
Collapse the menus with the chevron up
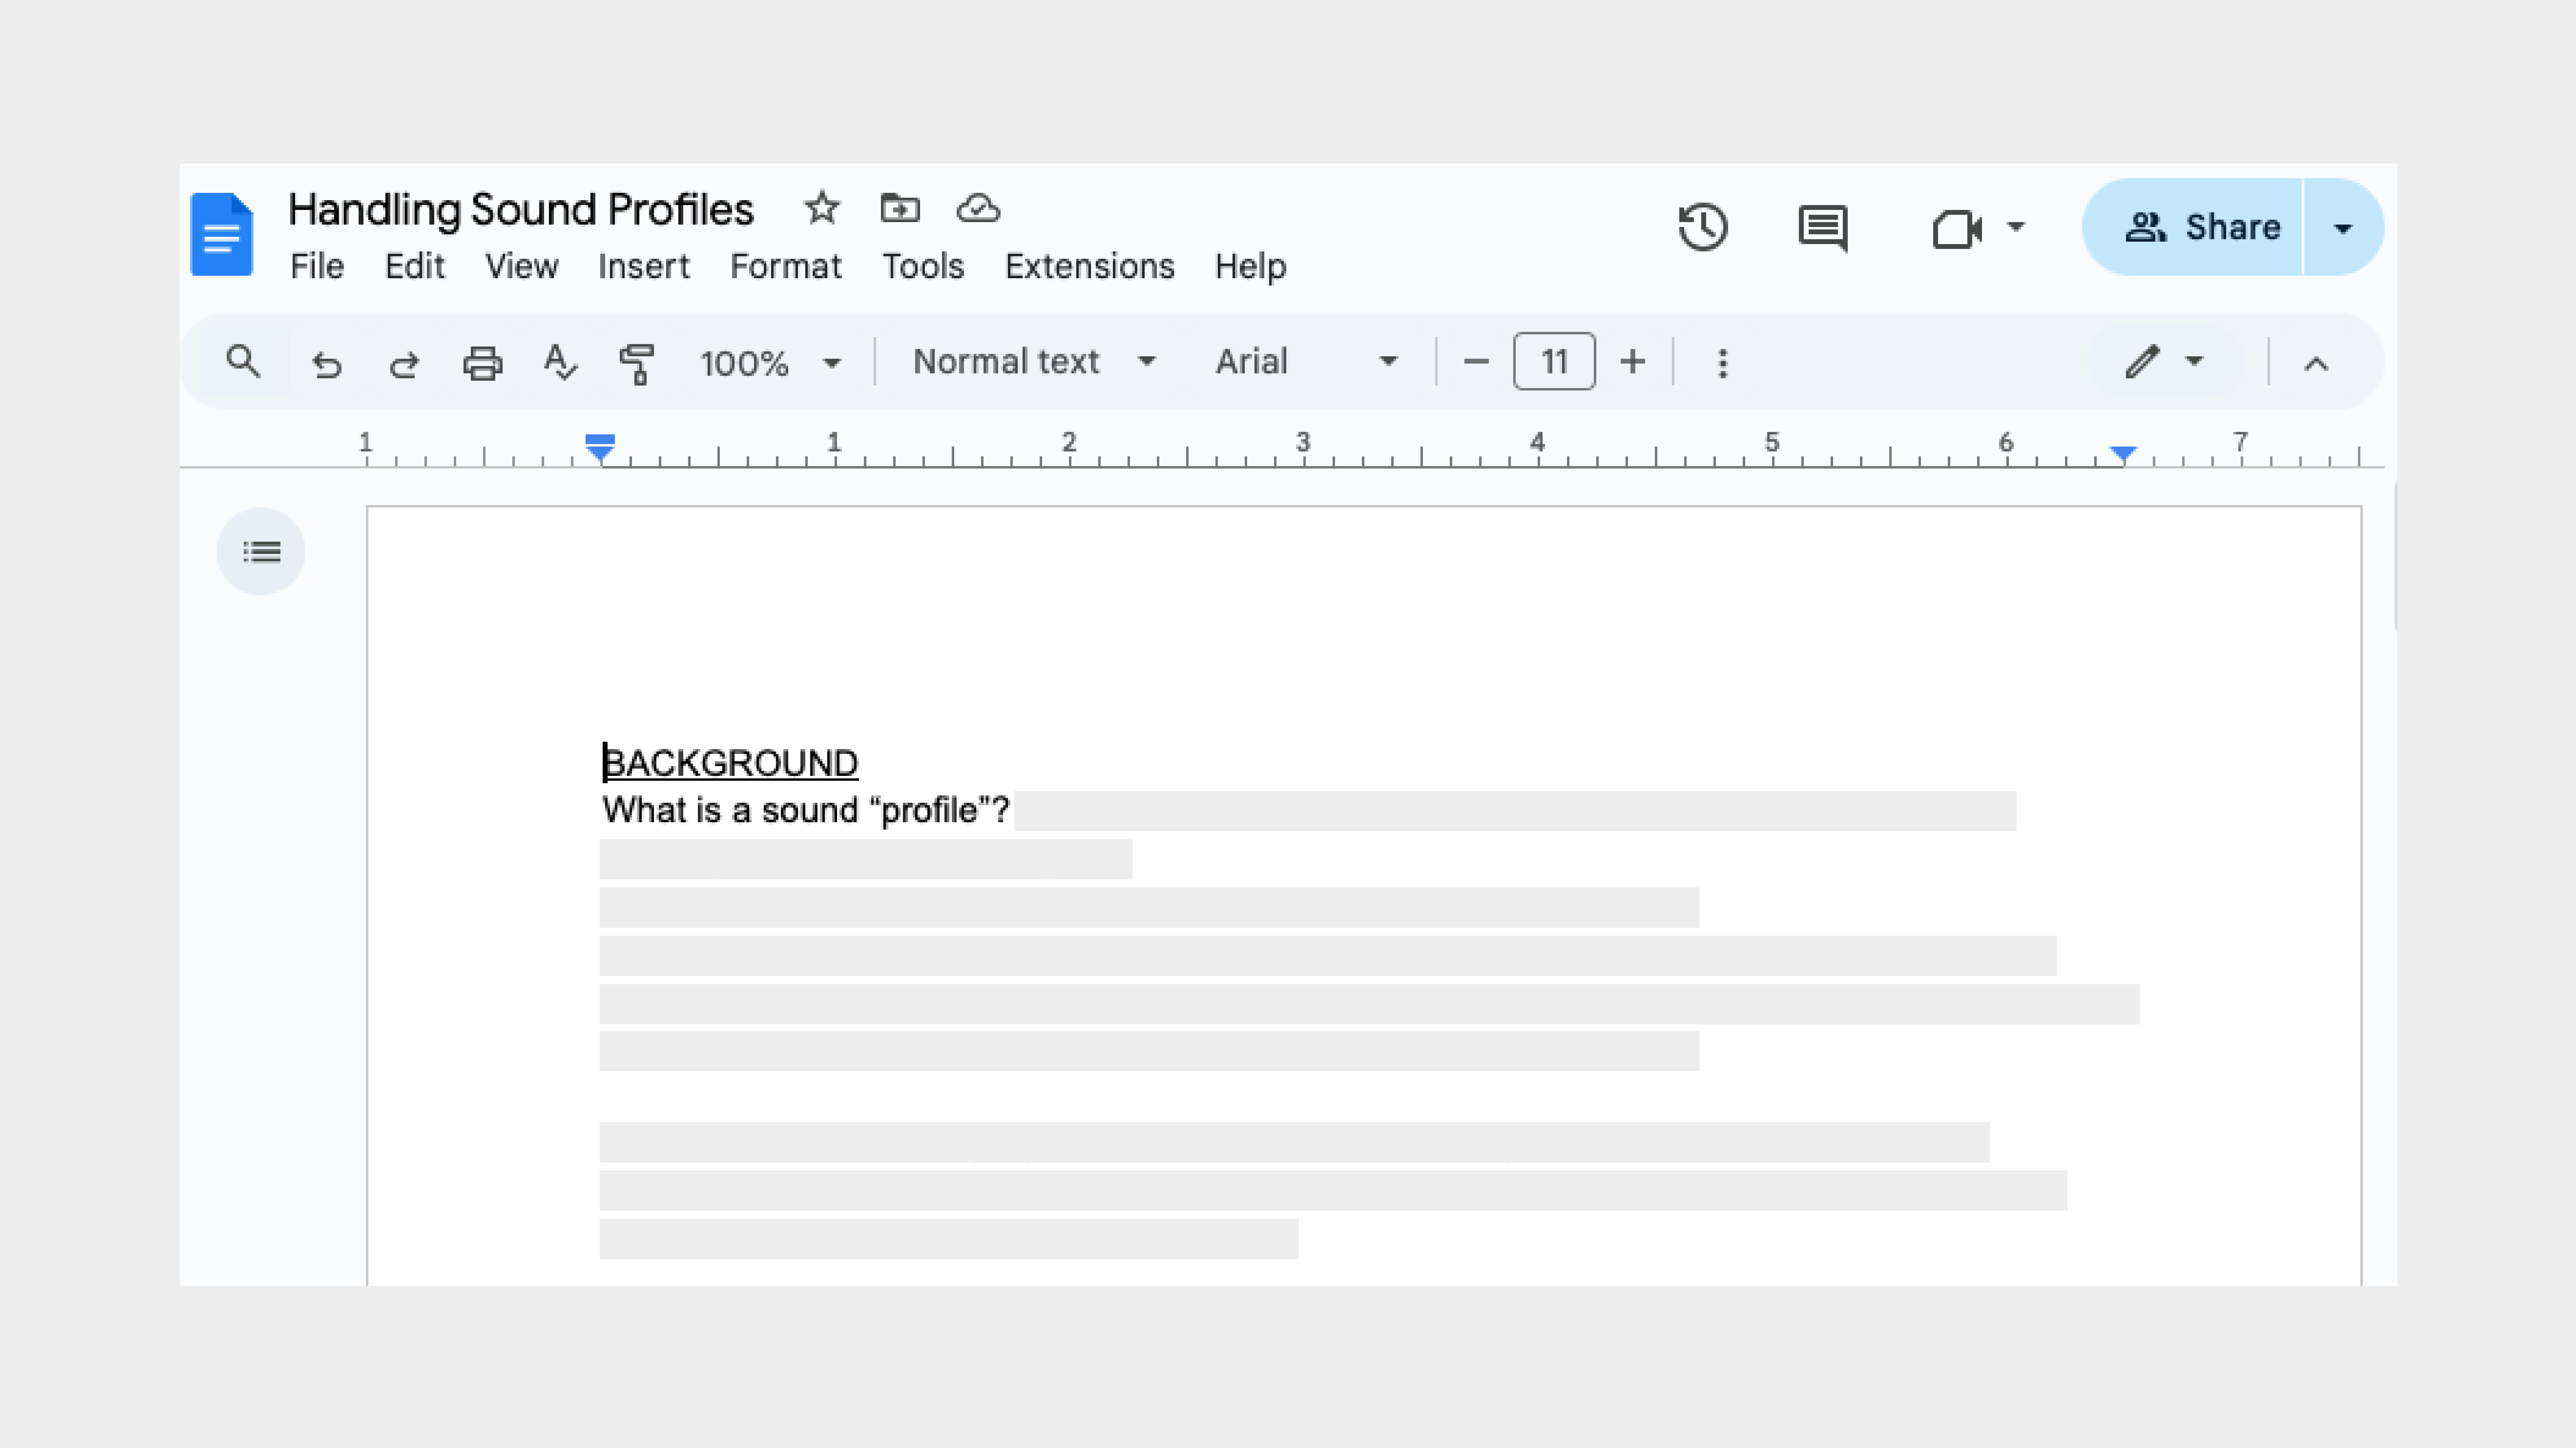pos(2316,364)
